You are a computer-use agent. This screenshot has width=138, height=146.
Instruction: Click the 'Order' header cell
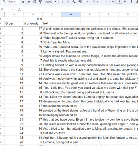[14, 24]
